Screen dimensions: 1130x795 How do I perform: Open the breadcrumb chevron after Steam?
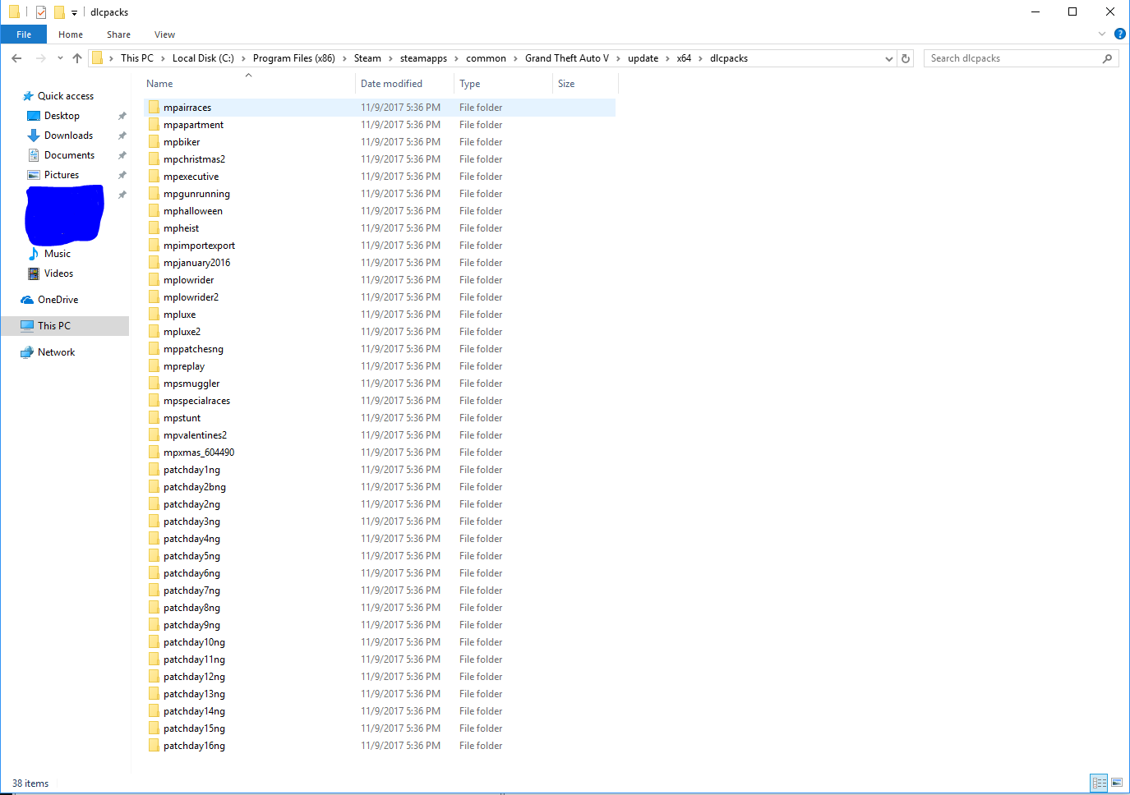pyautogui.click(x=390, y=57)
